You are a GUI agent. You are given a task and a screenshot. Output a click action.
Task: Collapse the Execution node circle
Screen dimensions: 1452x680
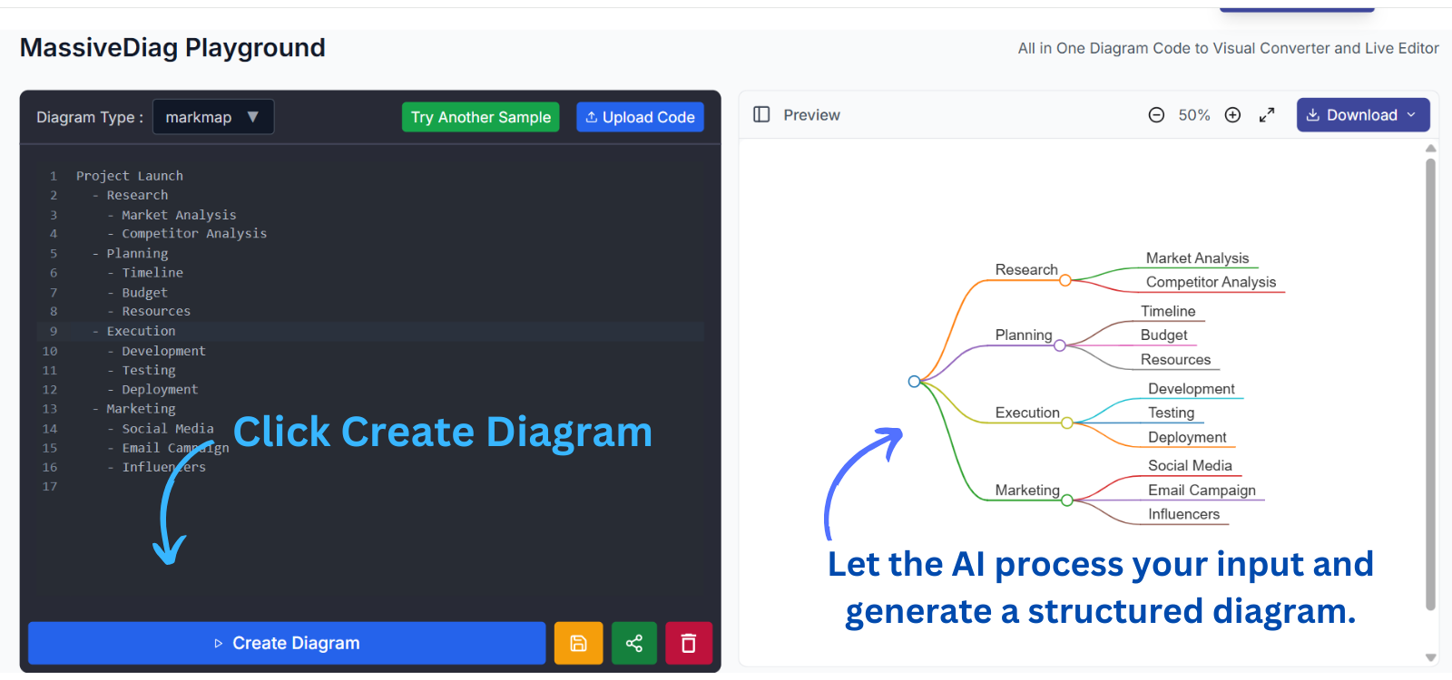click(1067, 423)
